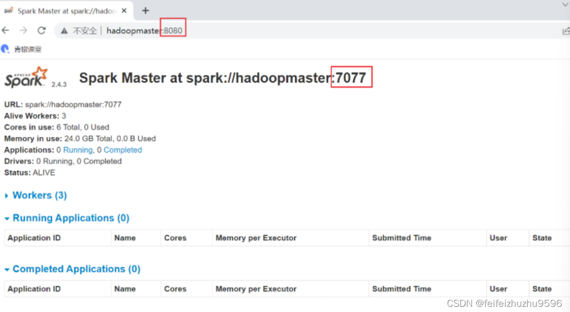This screenshot has height=312, width=570.
Task: Click the Memory in use line
Action: [x=80, y=139]
